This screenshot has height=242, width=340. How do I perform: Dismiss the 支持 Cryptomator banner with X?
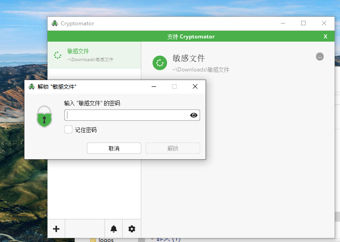coord(325,36)
